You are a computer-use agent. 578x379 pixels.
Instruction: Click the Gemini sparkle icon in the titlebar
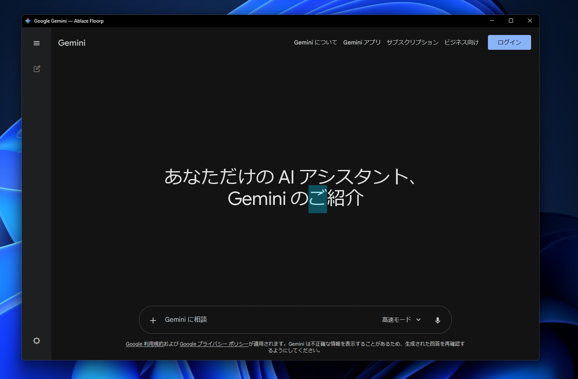[x=28, y=21]
